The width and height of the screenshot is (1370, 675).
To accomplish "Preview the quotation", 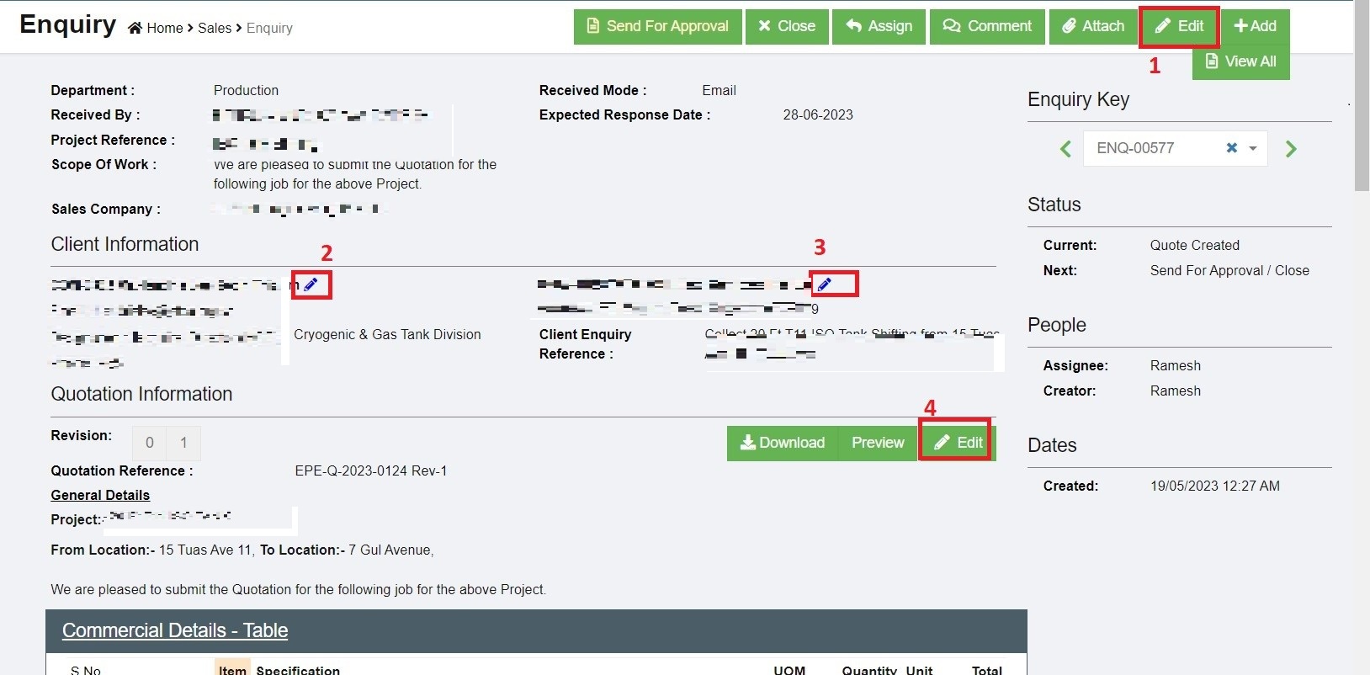I will [x=878, y=443].
